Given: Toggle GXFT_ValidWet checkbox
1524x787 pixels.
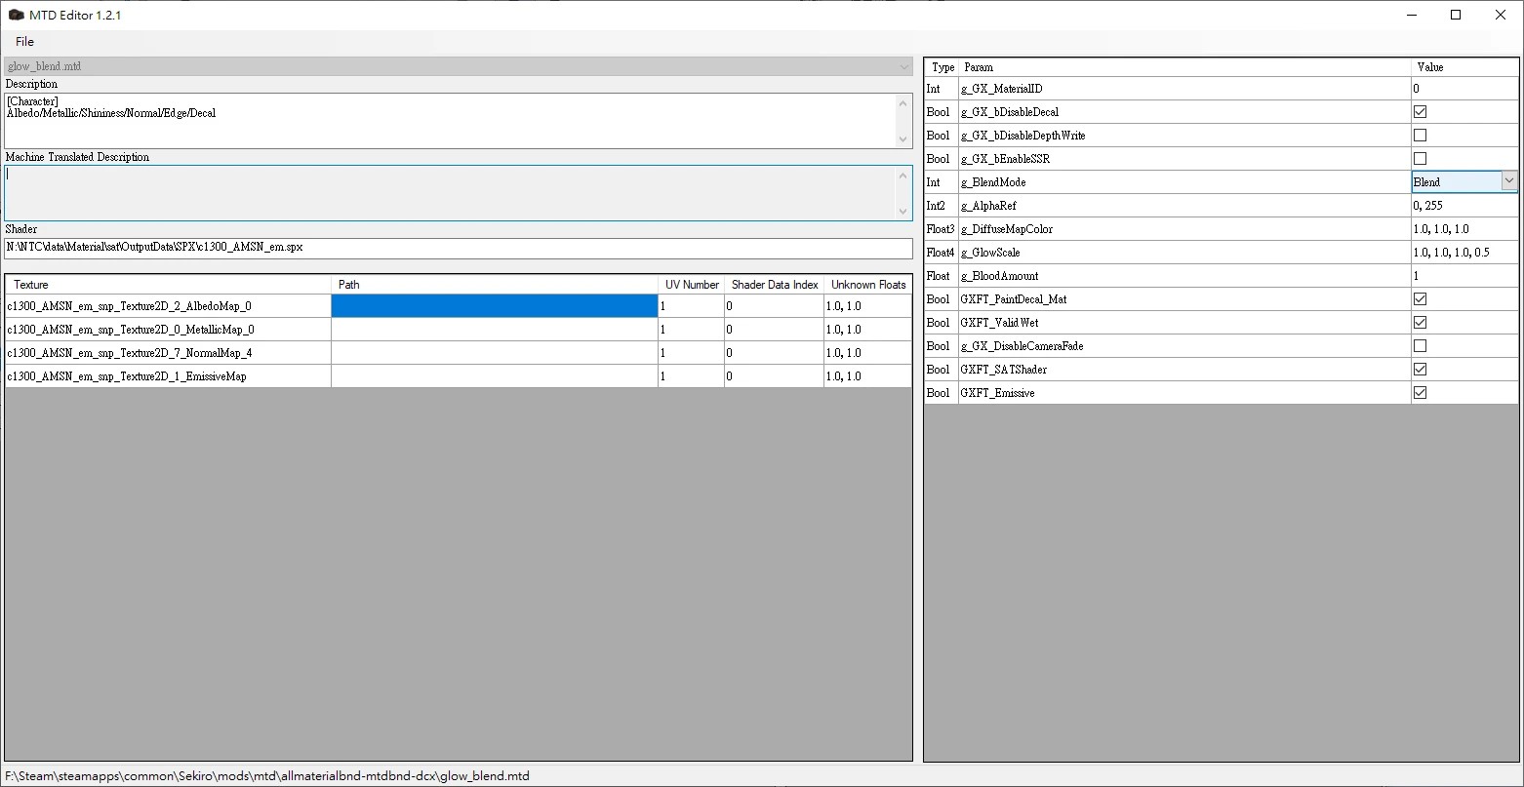Looking at the screenshot, I should (x=1420, y=323).
